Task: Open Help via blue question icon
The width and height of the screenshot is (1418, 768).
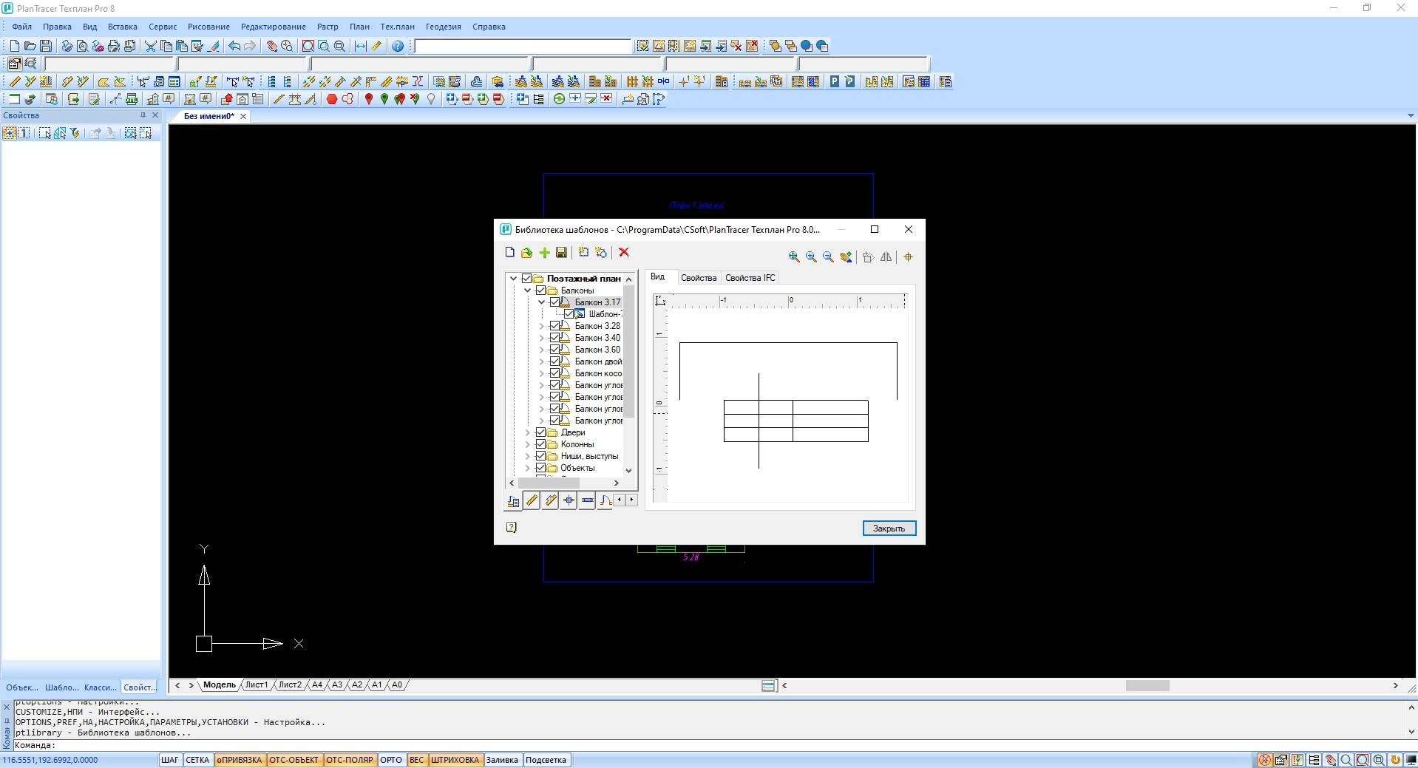Action: (x=398, y=46)
